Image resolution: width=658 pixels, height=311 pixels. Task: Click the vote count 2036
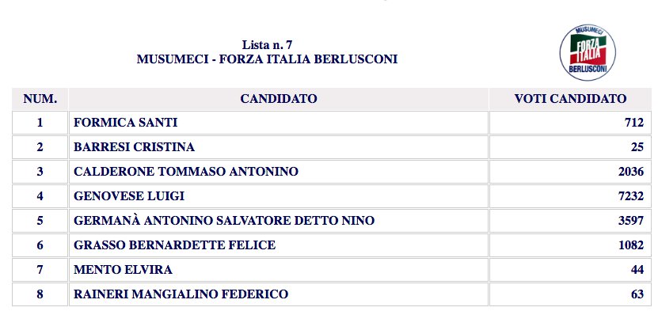coord(631,172)
